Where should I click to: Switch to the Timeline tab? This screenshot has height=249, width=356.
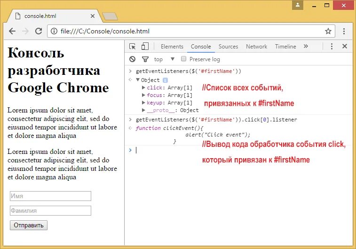pyautogui.click(x=285, y=47)
